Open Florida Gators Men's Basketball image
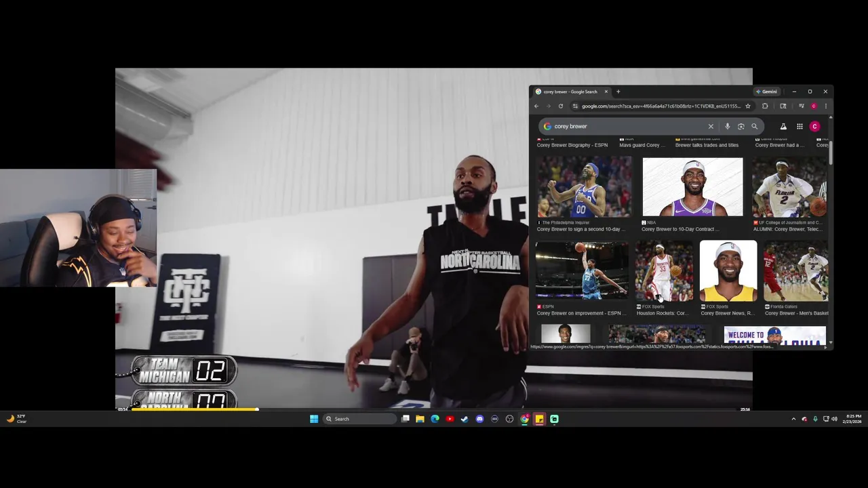This screenshot has height=488, width=868. [795, 270]
